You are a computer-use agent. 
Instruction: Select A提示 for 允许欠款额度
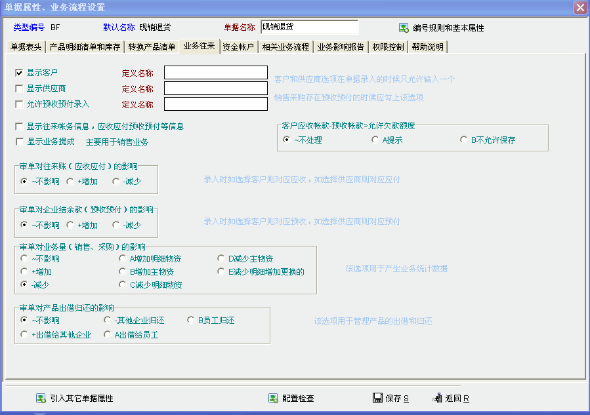(375, 140)
